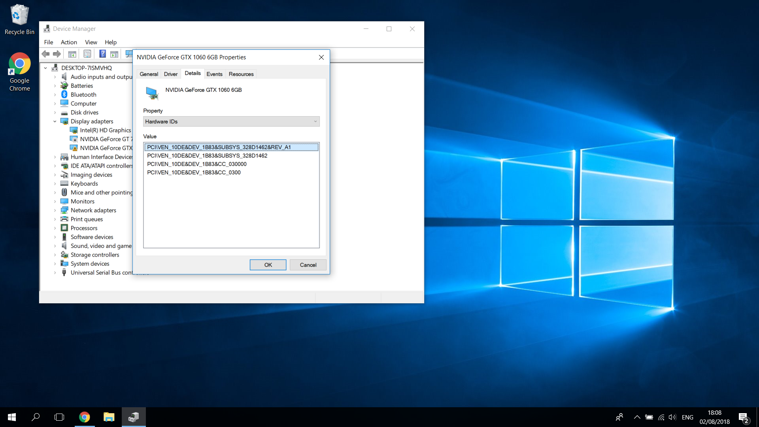
Task: Click the Software devices category icon
Action: pos(64,237)
